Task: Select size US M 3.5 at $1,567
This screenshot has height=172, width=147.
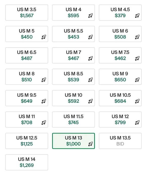Action: click(27, 12)
